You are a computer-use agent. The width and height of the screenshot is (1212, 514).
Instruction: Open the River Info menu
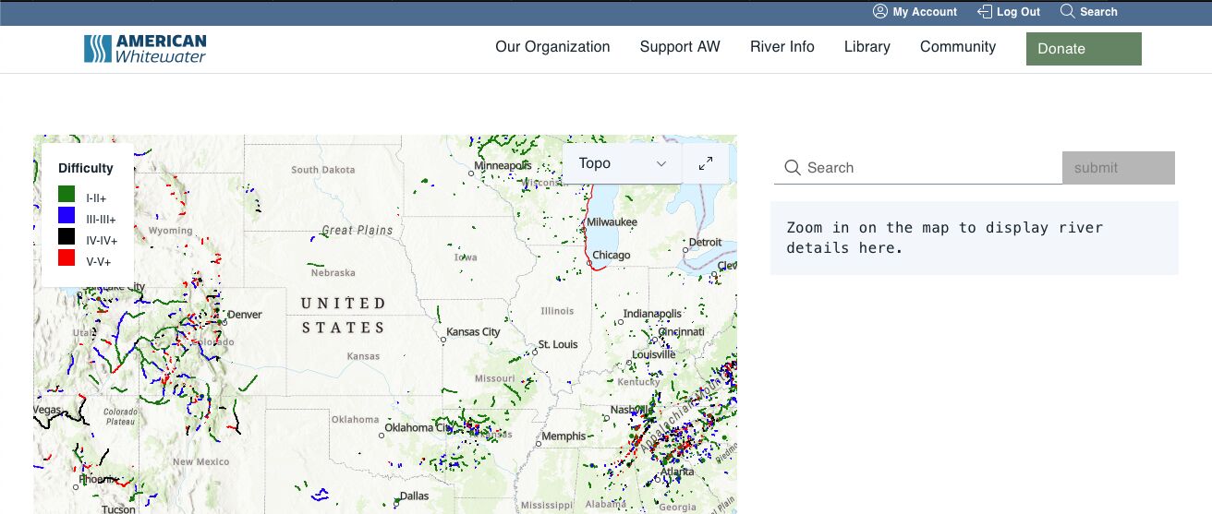pyautogui.click(x=782, y=47)
